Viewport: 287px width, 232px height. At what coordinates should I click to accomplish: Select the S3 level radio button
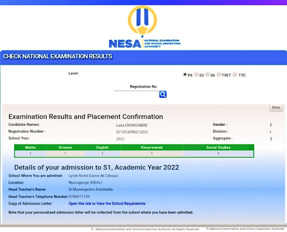coord(196,74)
